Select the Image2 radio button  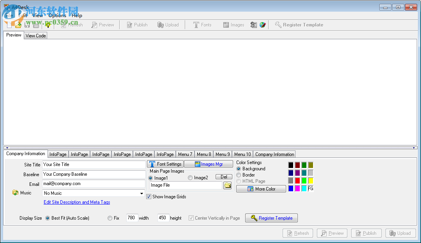tap(190, 178)
